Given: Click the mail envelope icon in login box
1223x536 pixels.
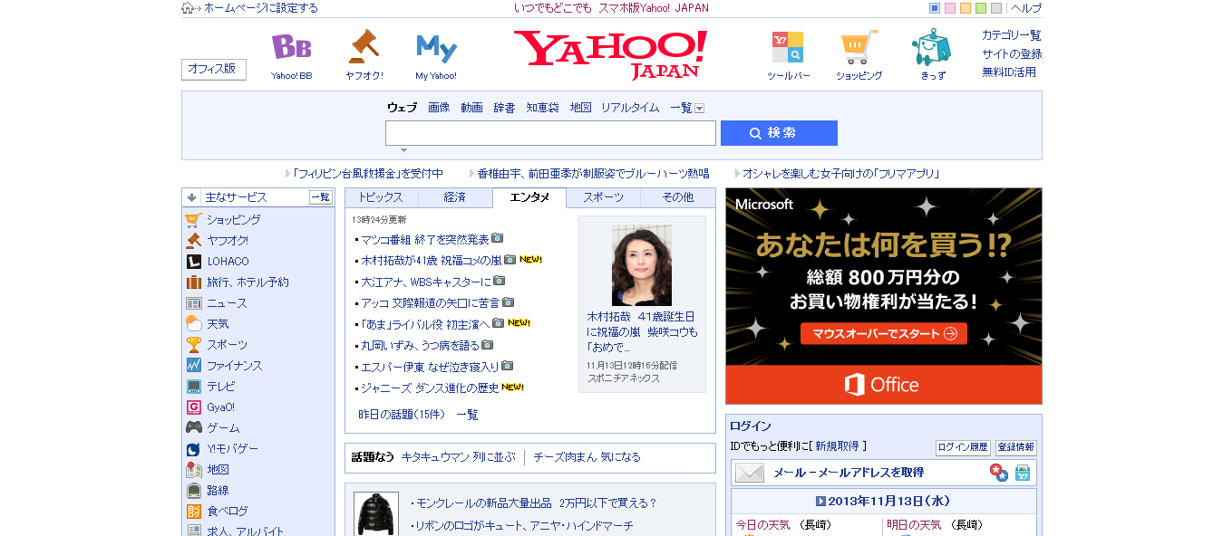Looking at the screenshot, I should coord(750,473).
